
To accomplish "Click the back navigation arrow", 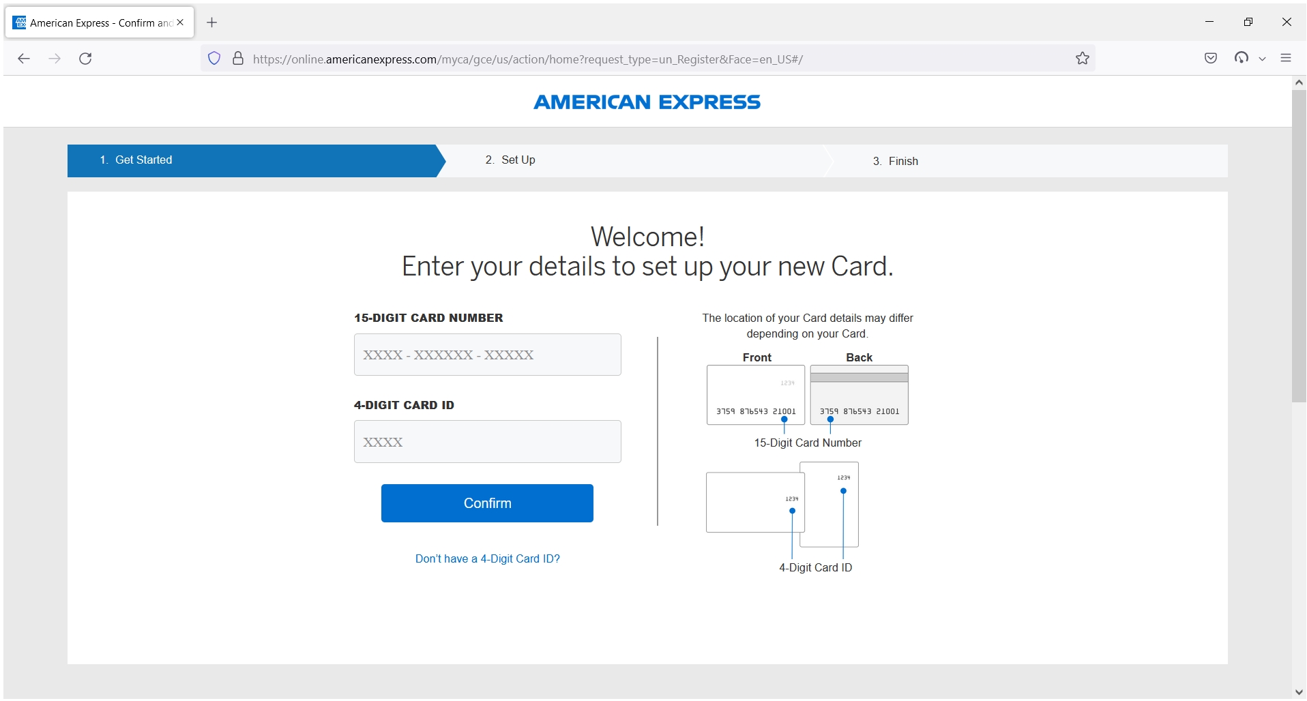I will click(25, 59).
